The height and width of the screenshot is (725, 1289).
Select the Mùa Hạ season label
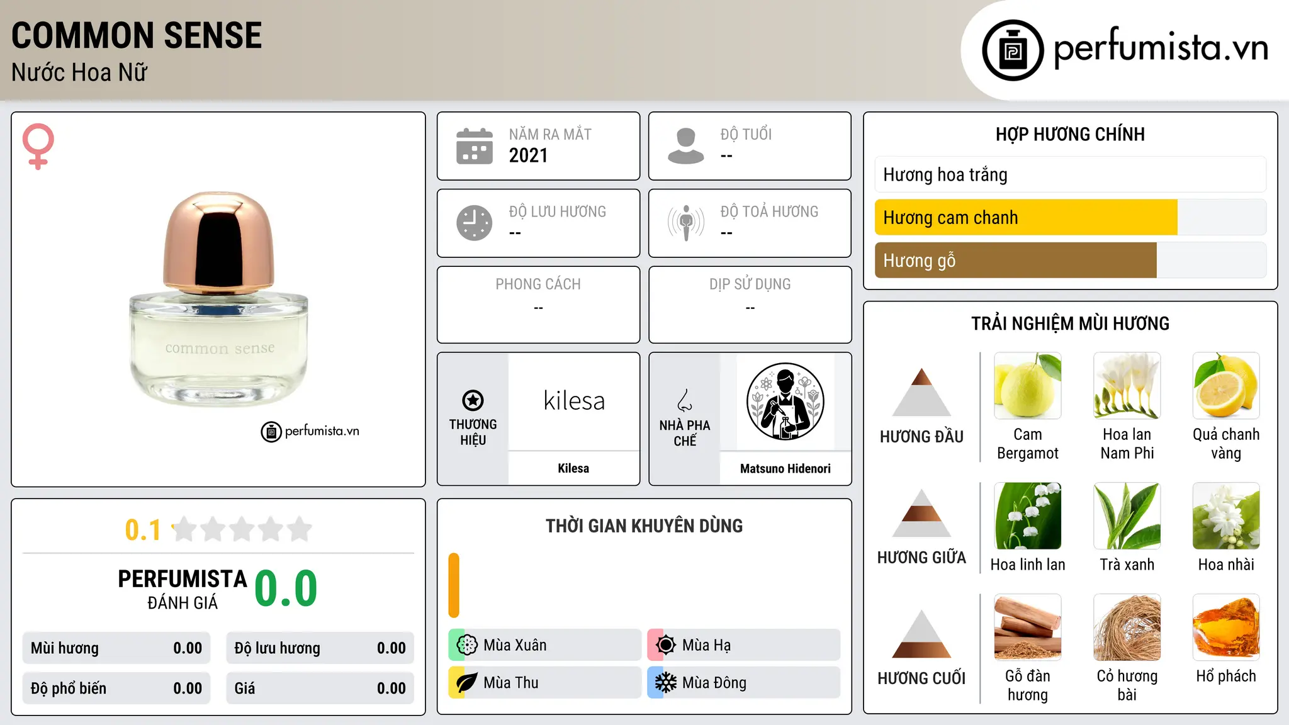[707, 645]
